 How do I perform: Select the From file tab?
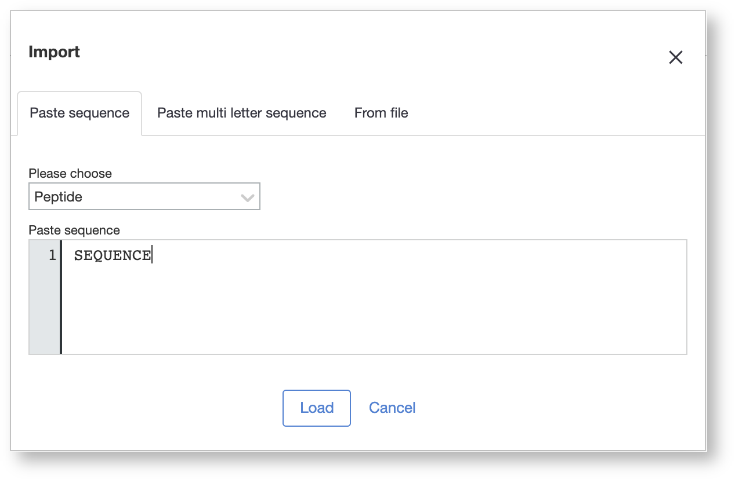point(381,113)
